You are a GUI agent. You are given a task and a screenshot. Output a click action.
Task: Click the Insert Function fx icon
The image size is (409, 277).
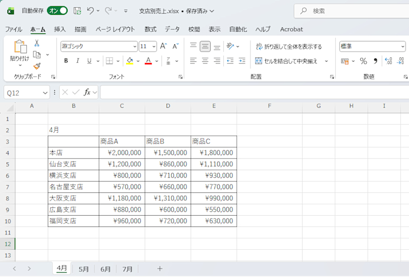tap(87, 93)
